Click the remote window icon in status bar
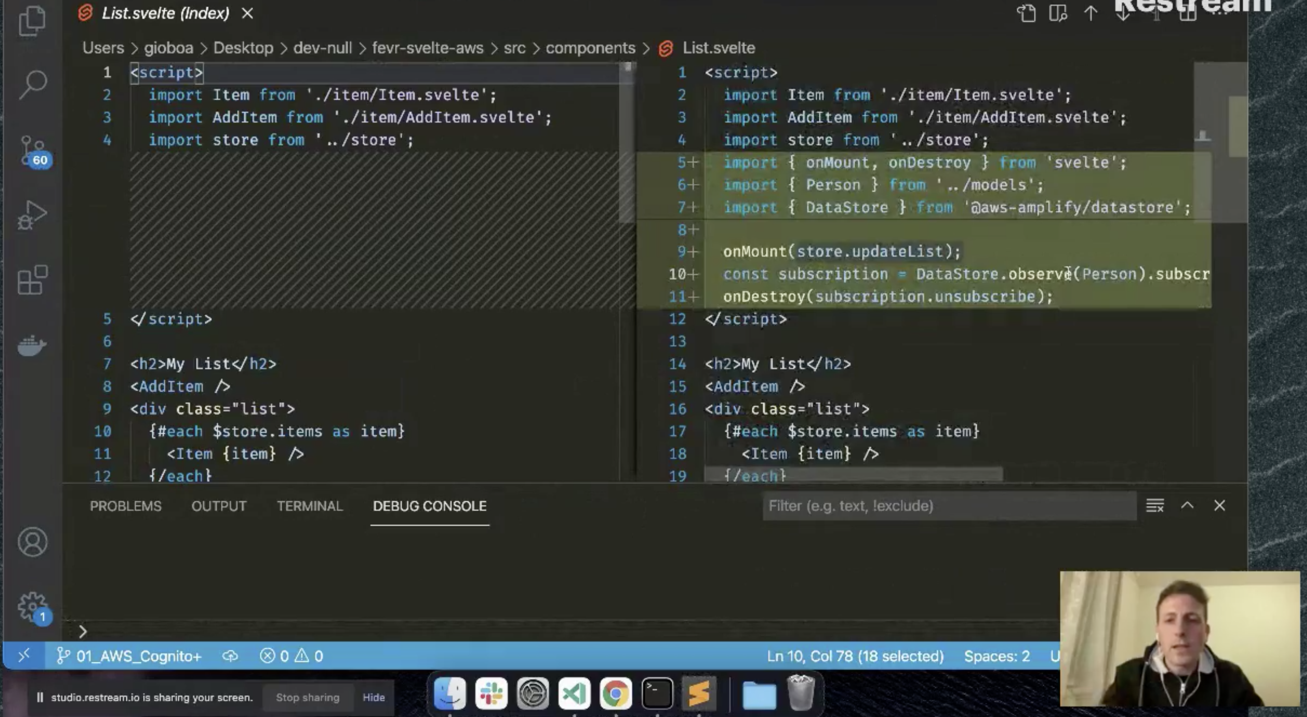Screen dimensions: 1307x717 (24, 655)
